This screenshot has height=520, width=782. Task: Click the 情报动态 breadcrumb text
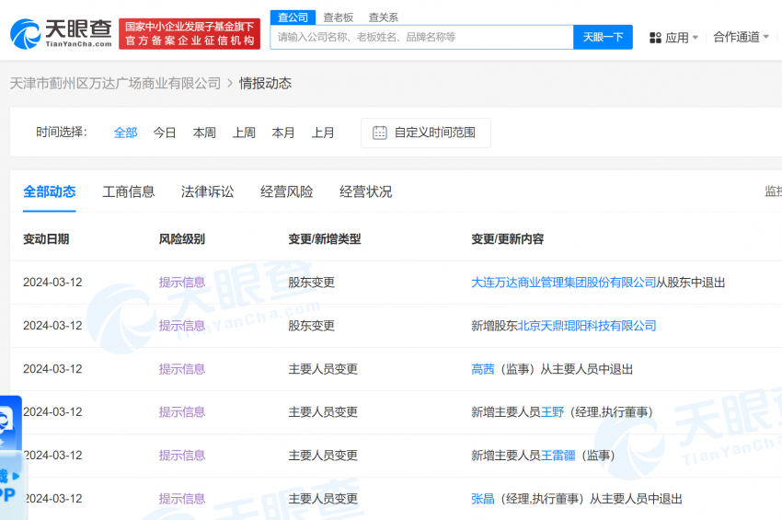pyautogui.click(x=265, y=84)
